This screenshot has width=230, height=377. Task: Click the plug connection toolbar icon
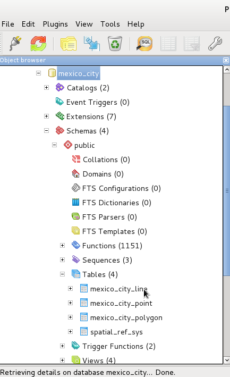click(x=15, y=44)
